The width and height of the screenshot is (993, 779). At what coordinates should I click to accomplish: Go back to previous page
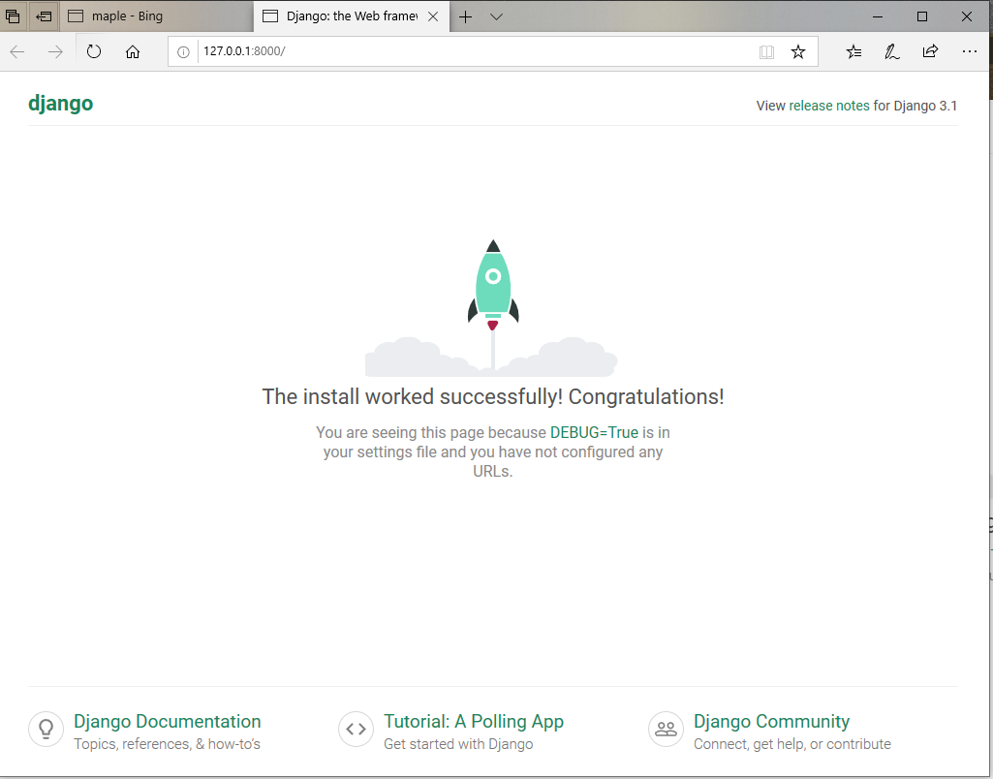pos(17,52)
